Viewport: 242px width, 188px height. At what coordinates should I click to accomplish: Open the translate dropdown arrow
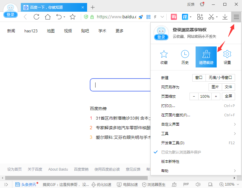190,17
